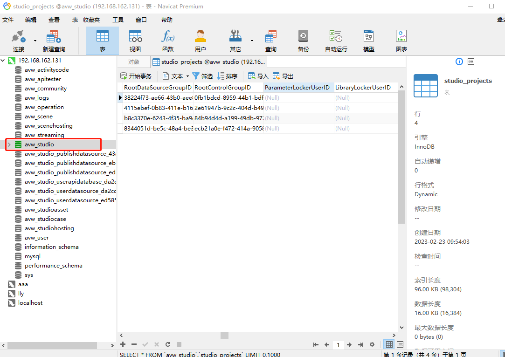Go to first page of records
505x357 pixels.
(316, 345)
